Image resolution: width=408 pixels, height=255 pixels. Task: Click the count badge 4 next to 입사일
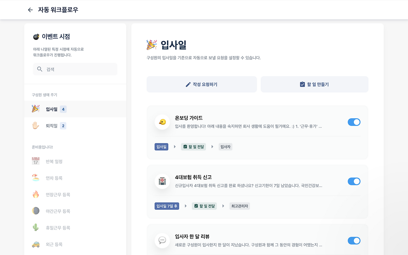63,109
